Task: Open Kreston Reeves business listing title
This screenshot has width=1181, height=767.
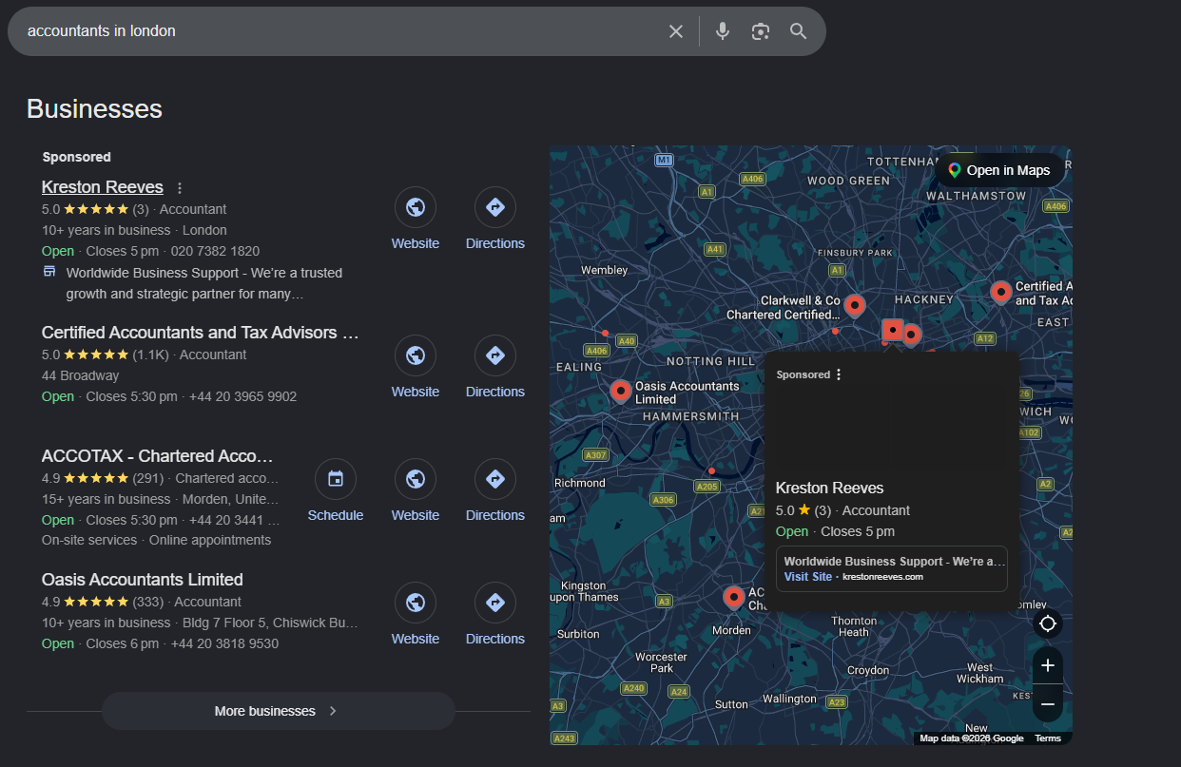Action: tap(103, 187)
